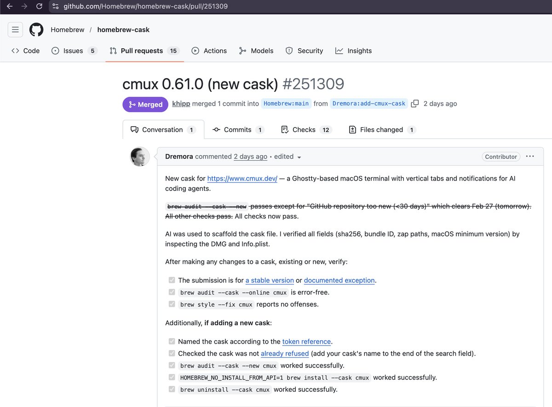Click the Checks count badge 12
This screenshot has height=407, width=552.
tap(326, 130)
